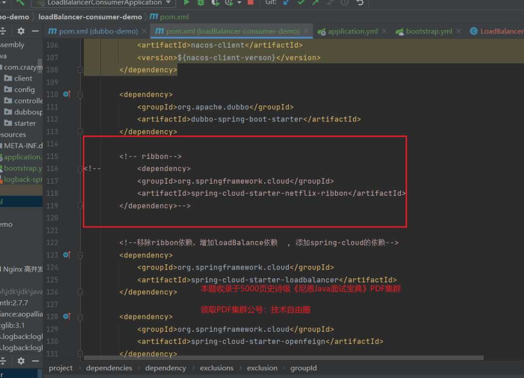Image resolution: width=524 pixels, height=378 pixels.
Task: Click the Git rollback undo icon
Action: point(360,2)
